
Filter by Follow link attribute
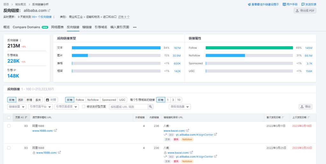tap(80, 100)
